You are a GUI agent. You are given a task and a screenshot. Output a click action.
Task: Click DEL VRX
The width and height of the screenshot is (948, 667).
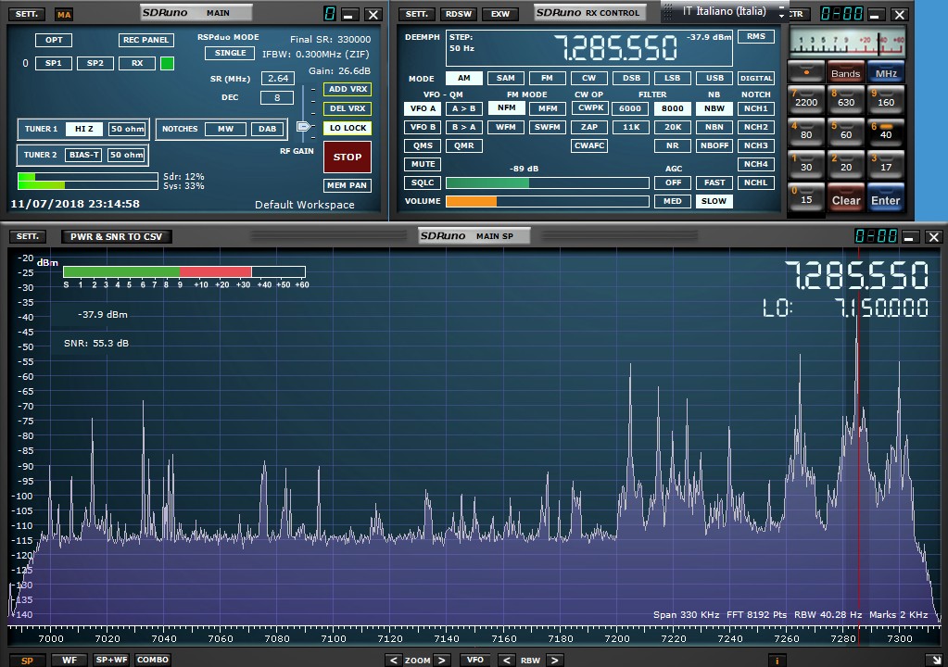click(348, 108)
